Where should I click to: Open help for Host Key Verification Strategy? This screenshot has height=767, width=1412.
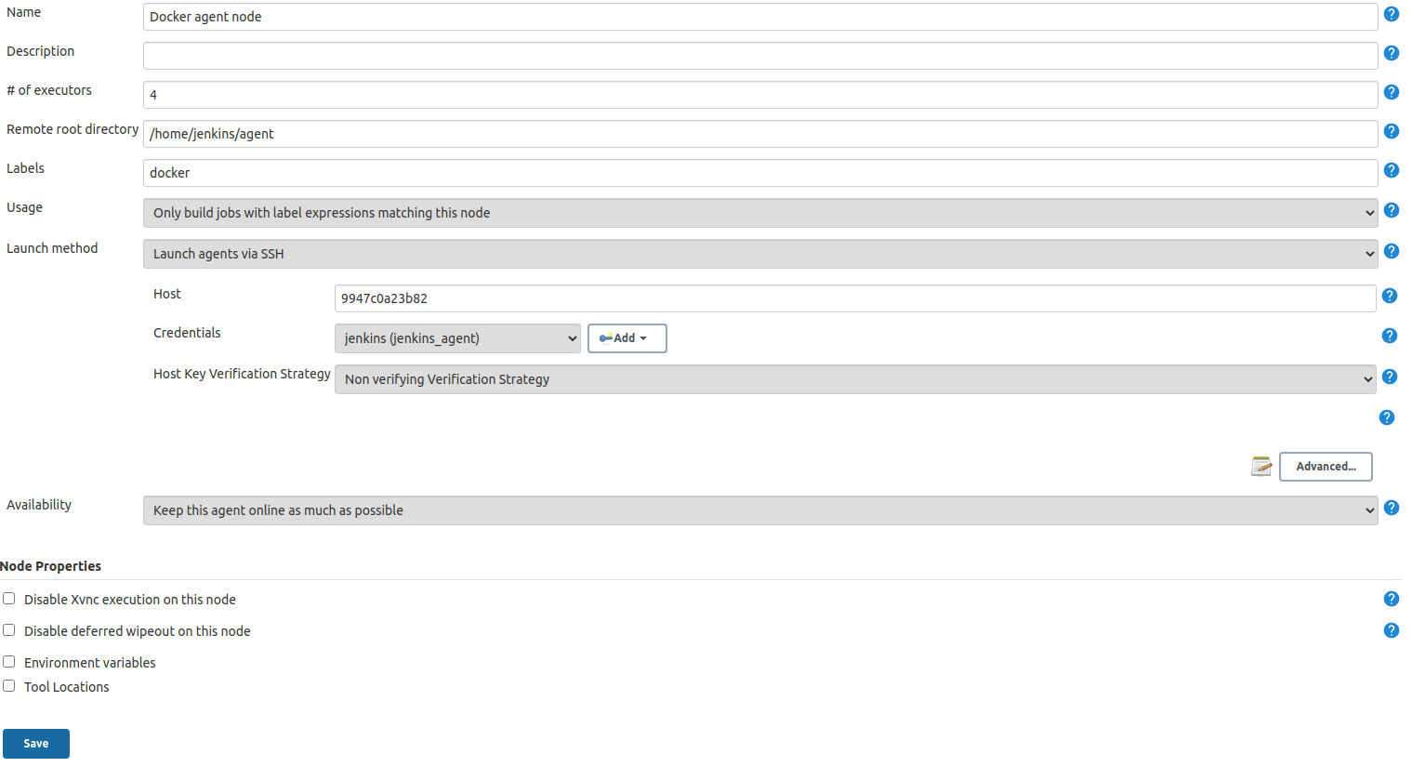click(1389, 377)
